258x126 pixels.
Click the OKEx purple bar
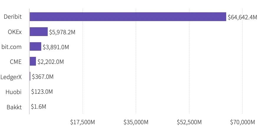click(39, 32)
